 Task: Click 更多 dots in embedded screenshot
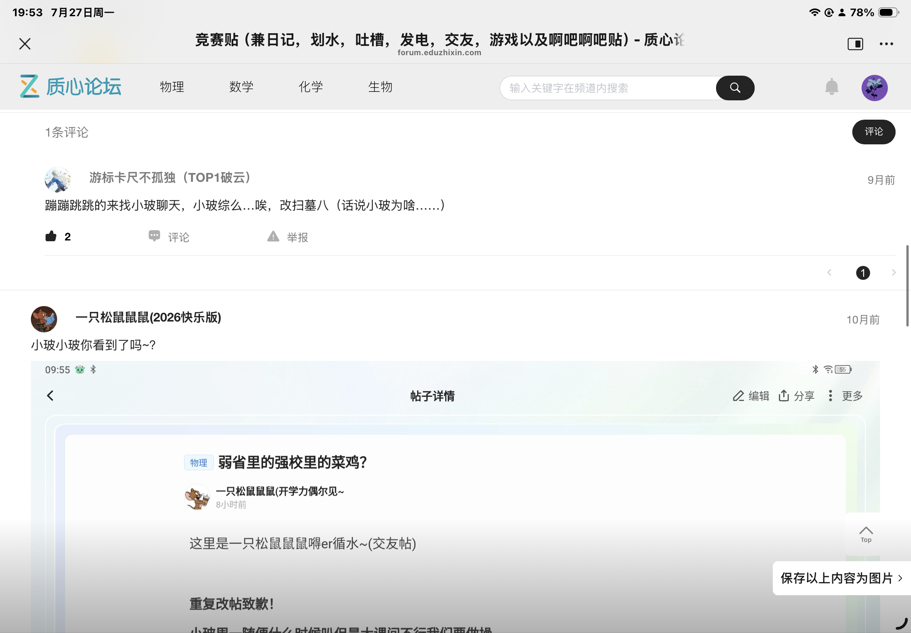(845, 396)
